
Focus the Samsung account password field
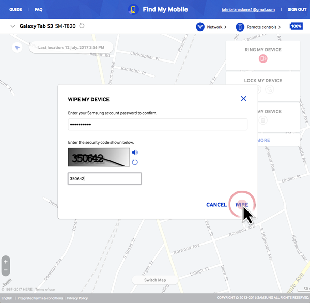point(158,125)
